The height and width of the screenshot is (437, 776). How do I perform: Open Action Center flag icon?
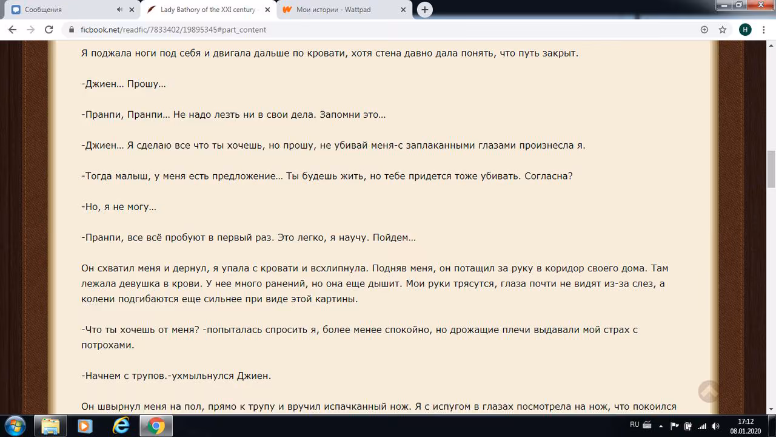(674, 426)
